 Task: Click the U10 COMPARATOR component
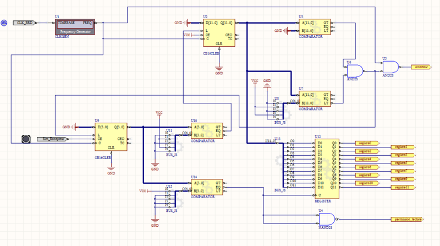pyautogui.click(x=207, y=131)
